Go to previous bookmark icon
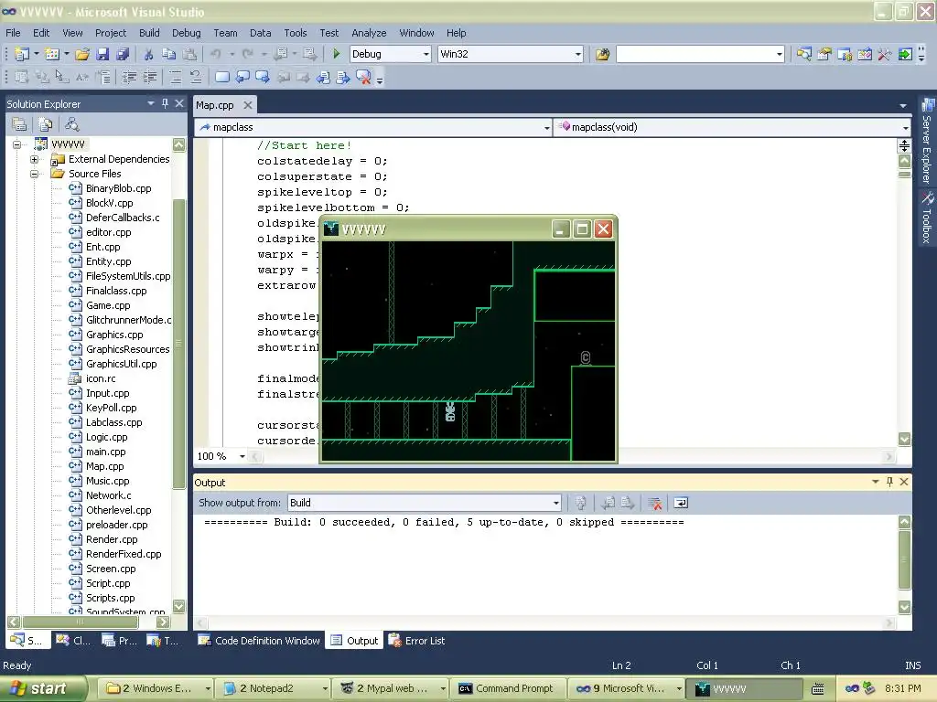 click(x=242, y=77)
